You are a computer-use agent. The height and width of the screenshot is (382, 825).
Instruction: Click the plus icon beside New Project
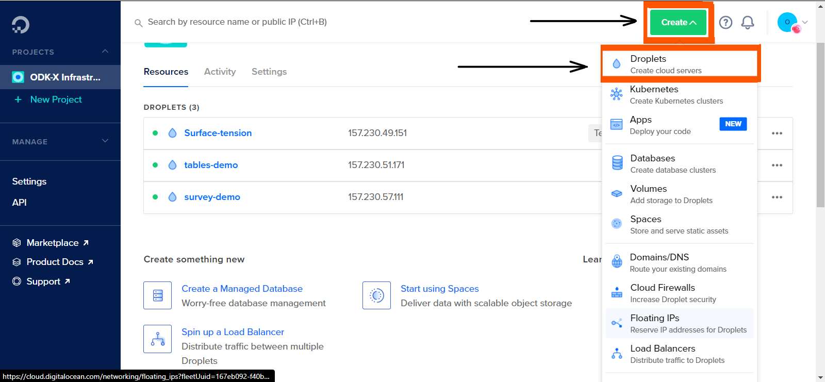click(x=18, y=99)
